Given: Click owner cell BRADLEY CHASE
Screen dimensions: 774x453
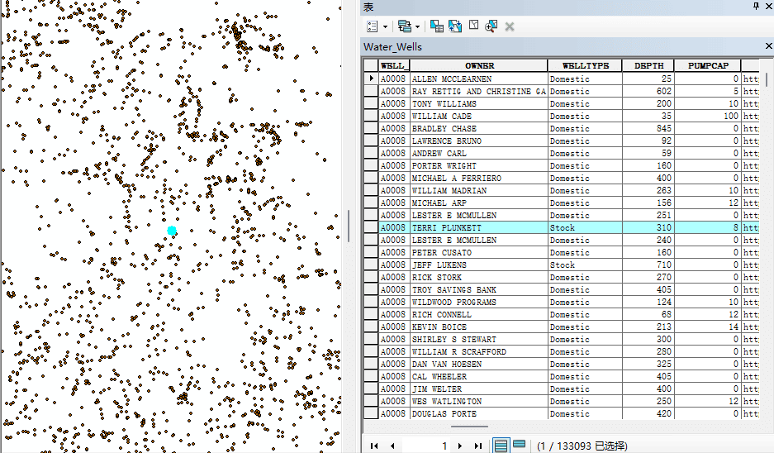Looking at the screenshot, I should [x=479, y=128].
